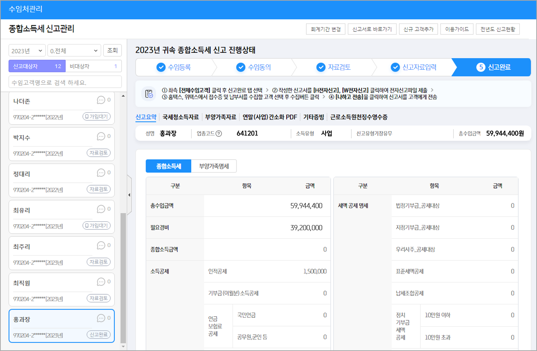The width and height of the screenshot is (537, 351).
Task: Click the comment icon on 정대리 card
Action: tap(101, 173)
